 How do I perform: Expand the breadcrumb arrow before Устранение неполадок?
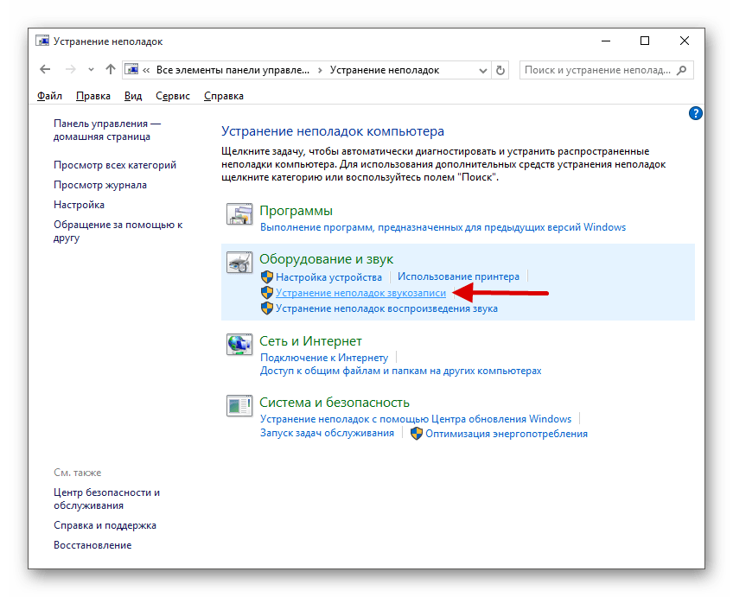[321, 69]
